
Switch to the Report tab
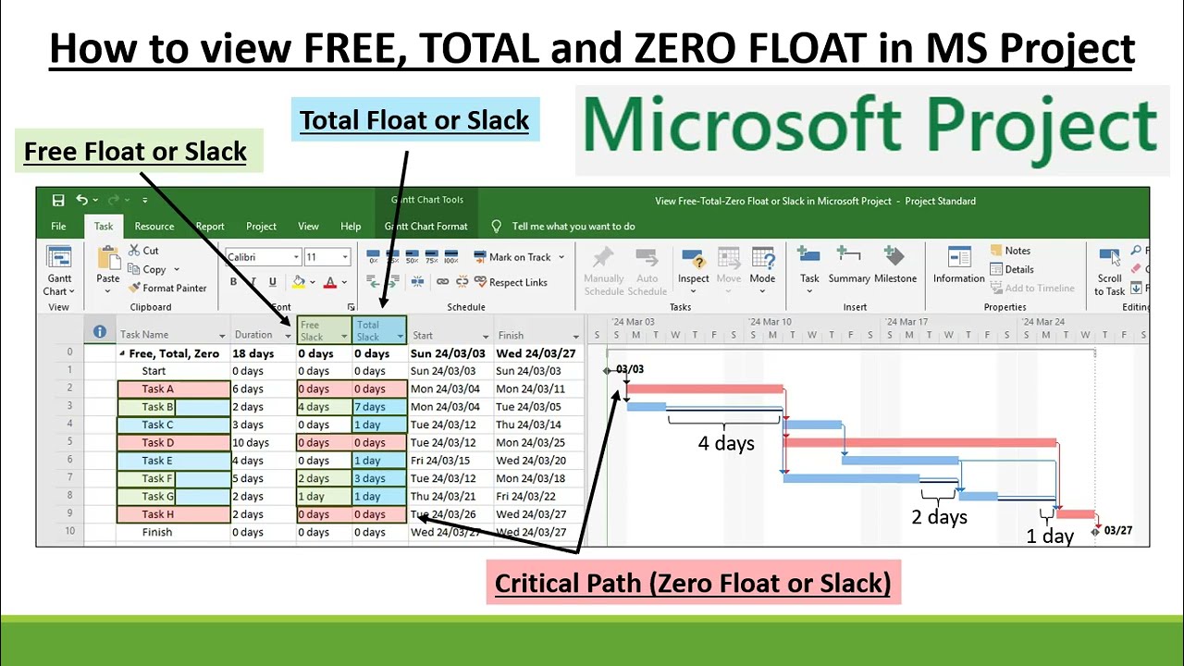[x=210, y=226]
